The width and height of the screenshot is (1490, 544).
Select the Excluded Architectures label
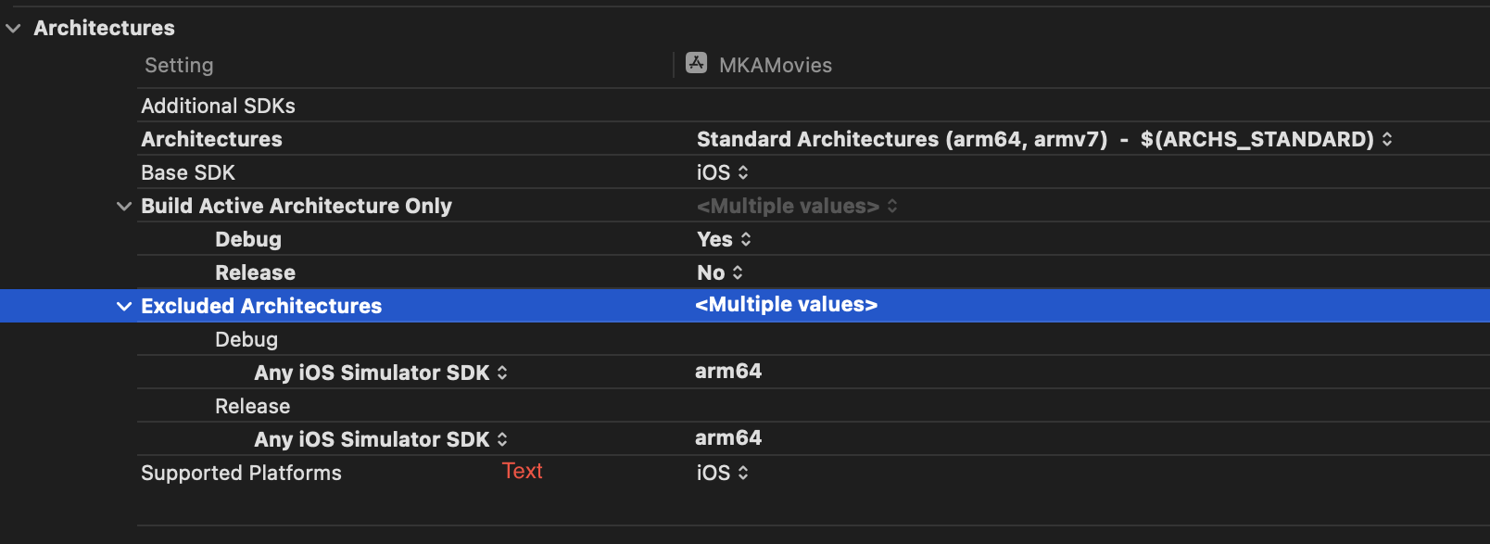(x=261, y=306)
